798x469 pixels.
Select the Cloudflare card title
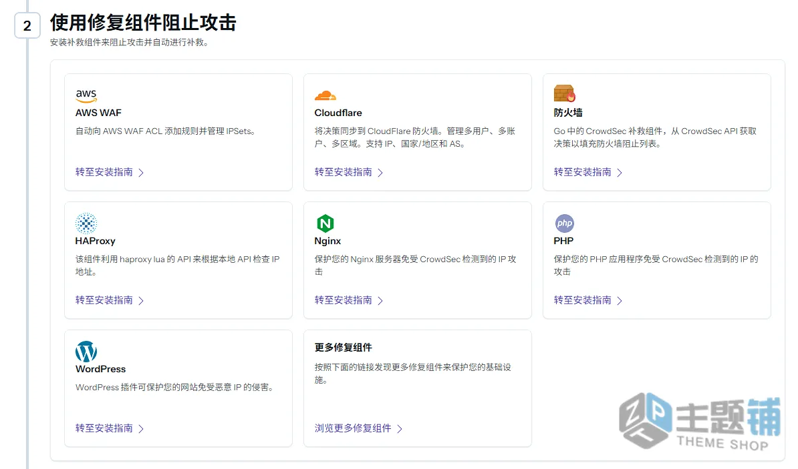338,113
